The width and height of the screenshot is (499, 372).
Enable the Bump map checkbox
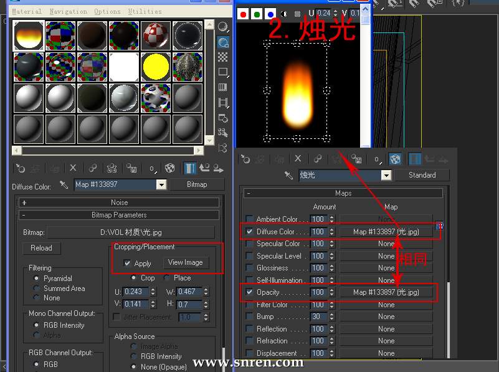[249, 317]
